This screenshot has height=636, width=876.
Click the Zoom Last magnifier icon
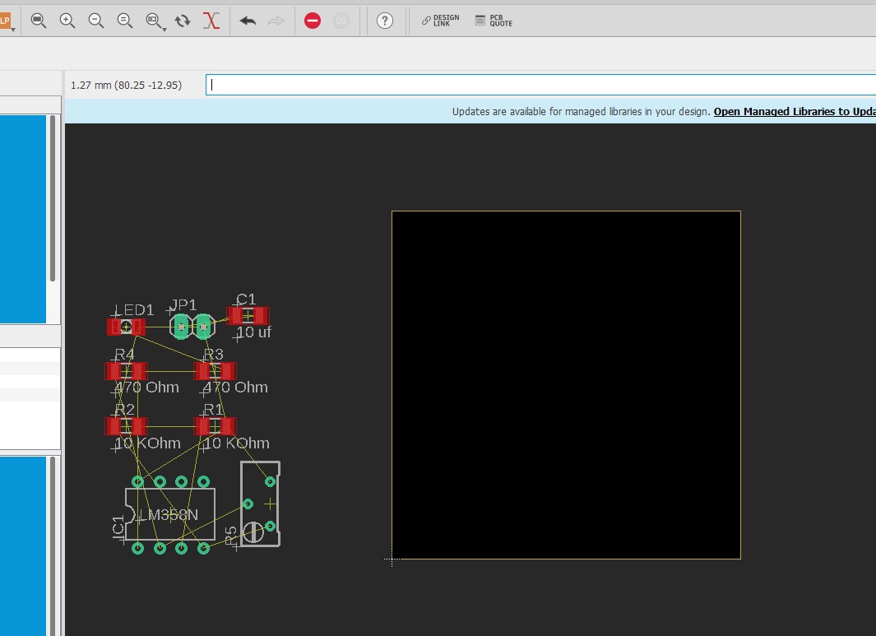point(125,21)
